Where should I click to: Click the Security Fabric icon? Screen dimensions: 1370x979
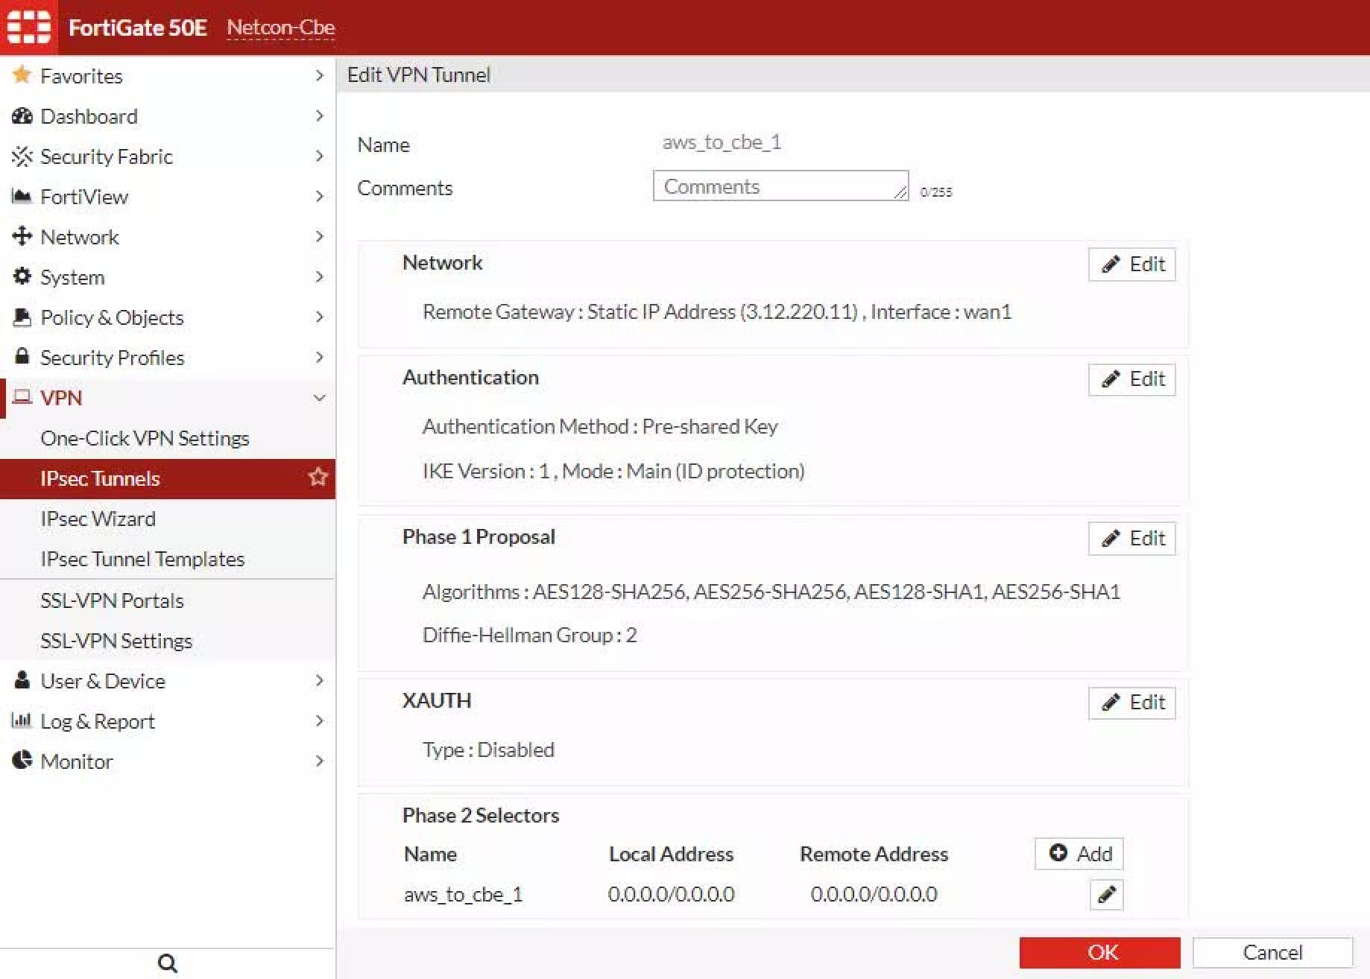pos(22,156)
